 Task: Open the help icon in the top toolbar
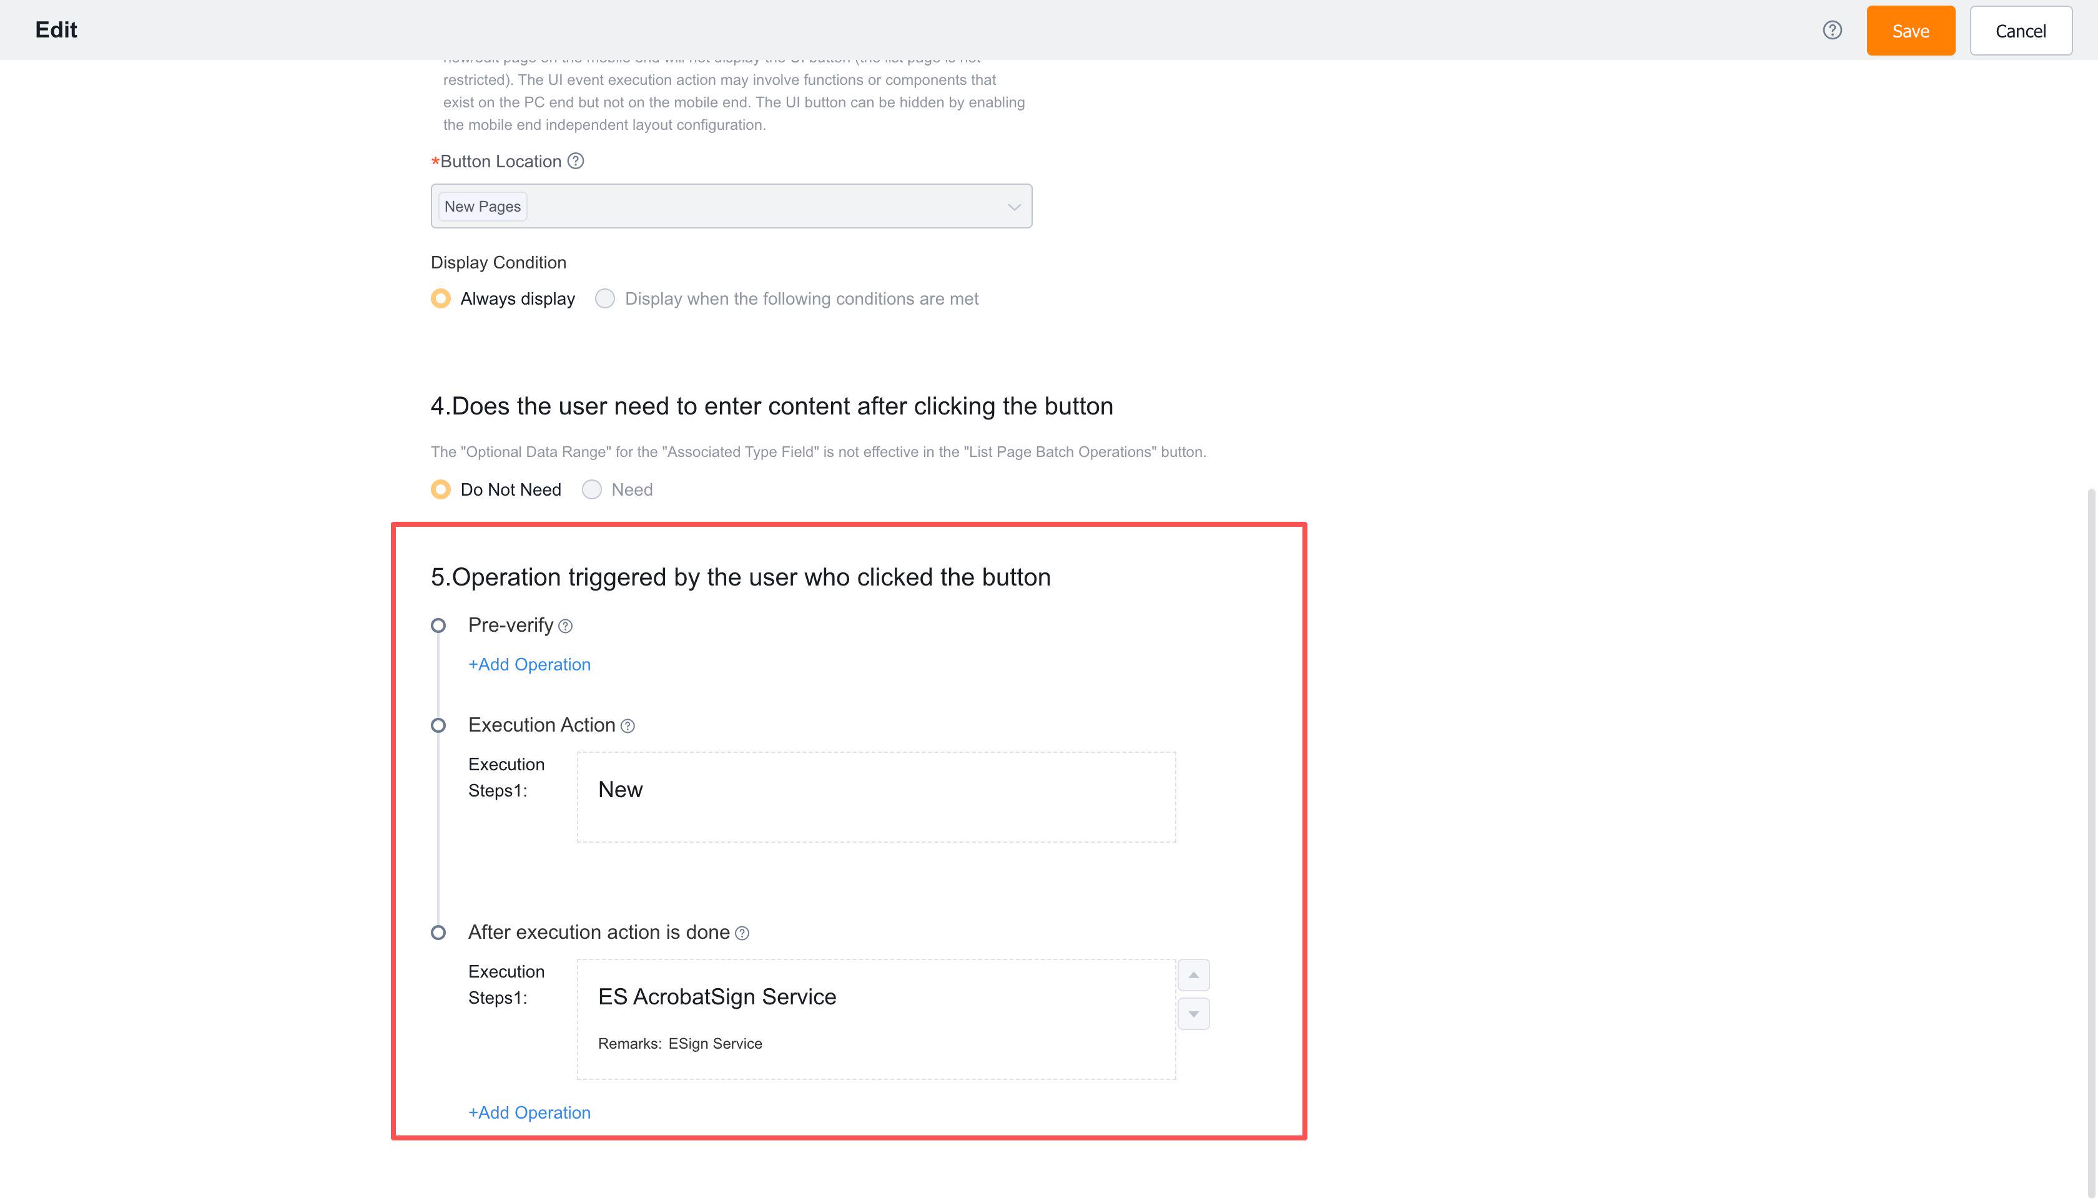1833,30
